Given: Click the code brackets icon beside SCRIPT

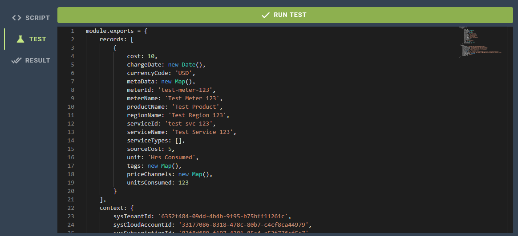Looking at the screenshot, I should point(16,18).
